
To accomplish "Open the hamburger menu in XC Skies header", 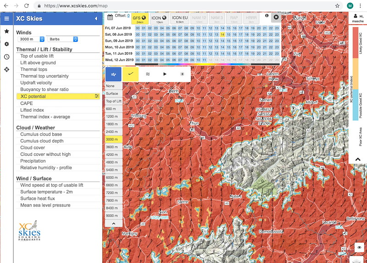I will click(6, 18).
